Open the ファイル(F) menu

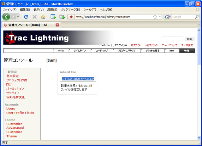[x=9, y=10]
